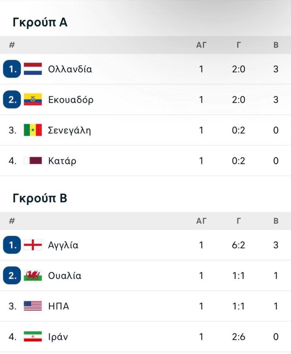Click the USA flag icon
Viewport: 291px width, 354px height.
pyautogui.click(x=33, y=306)
